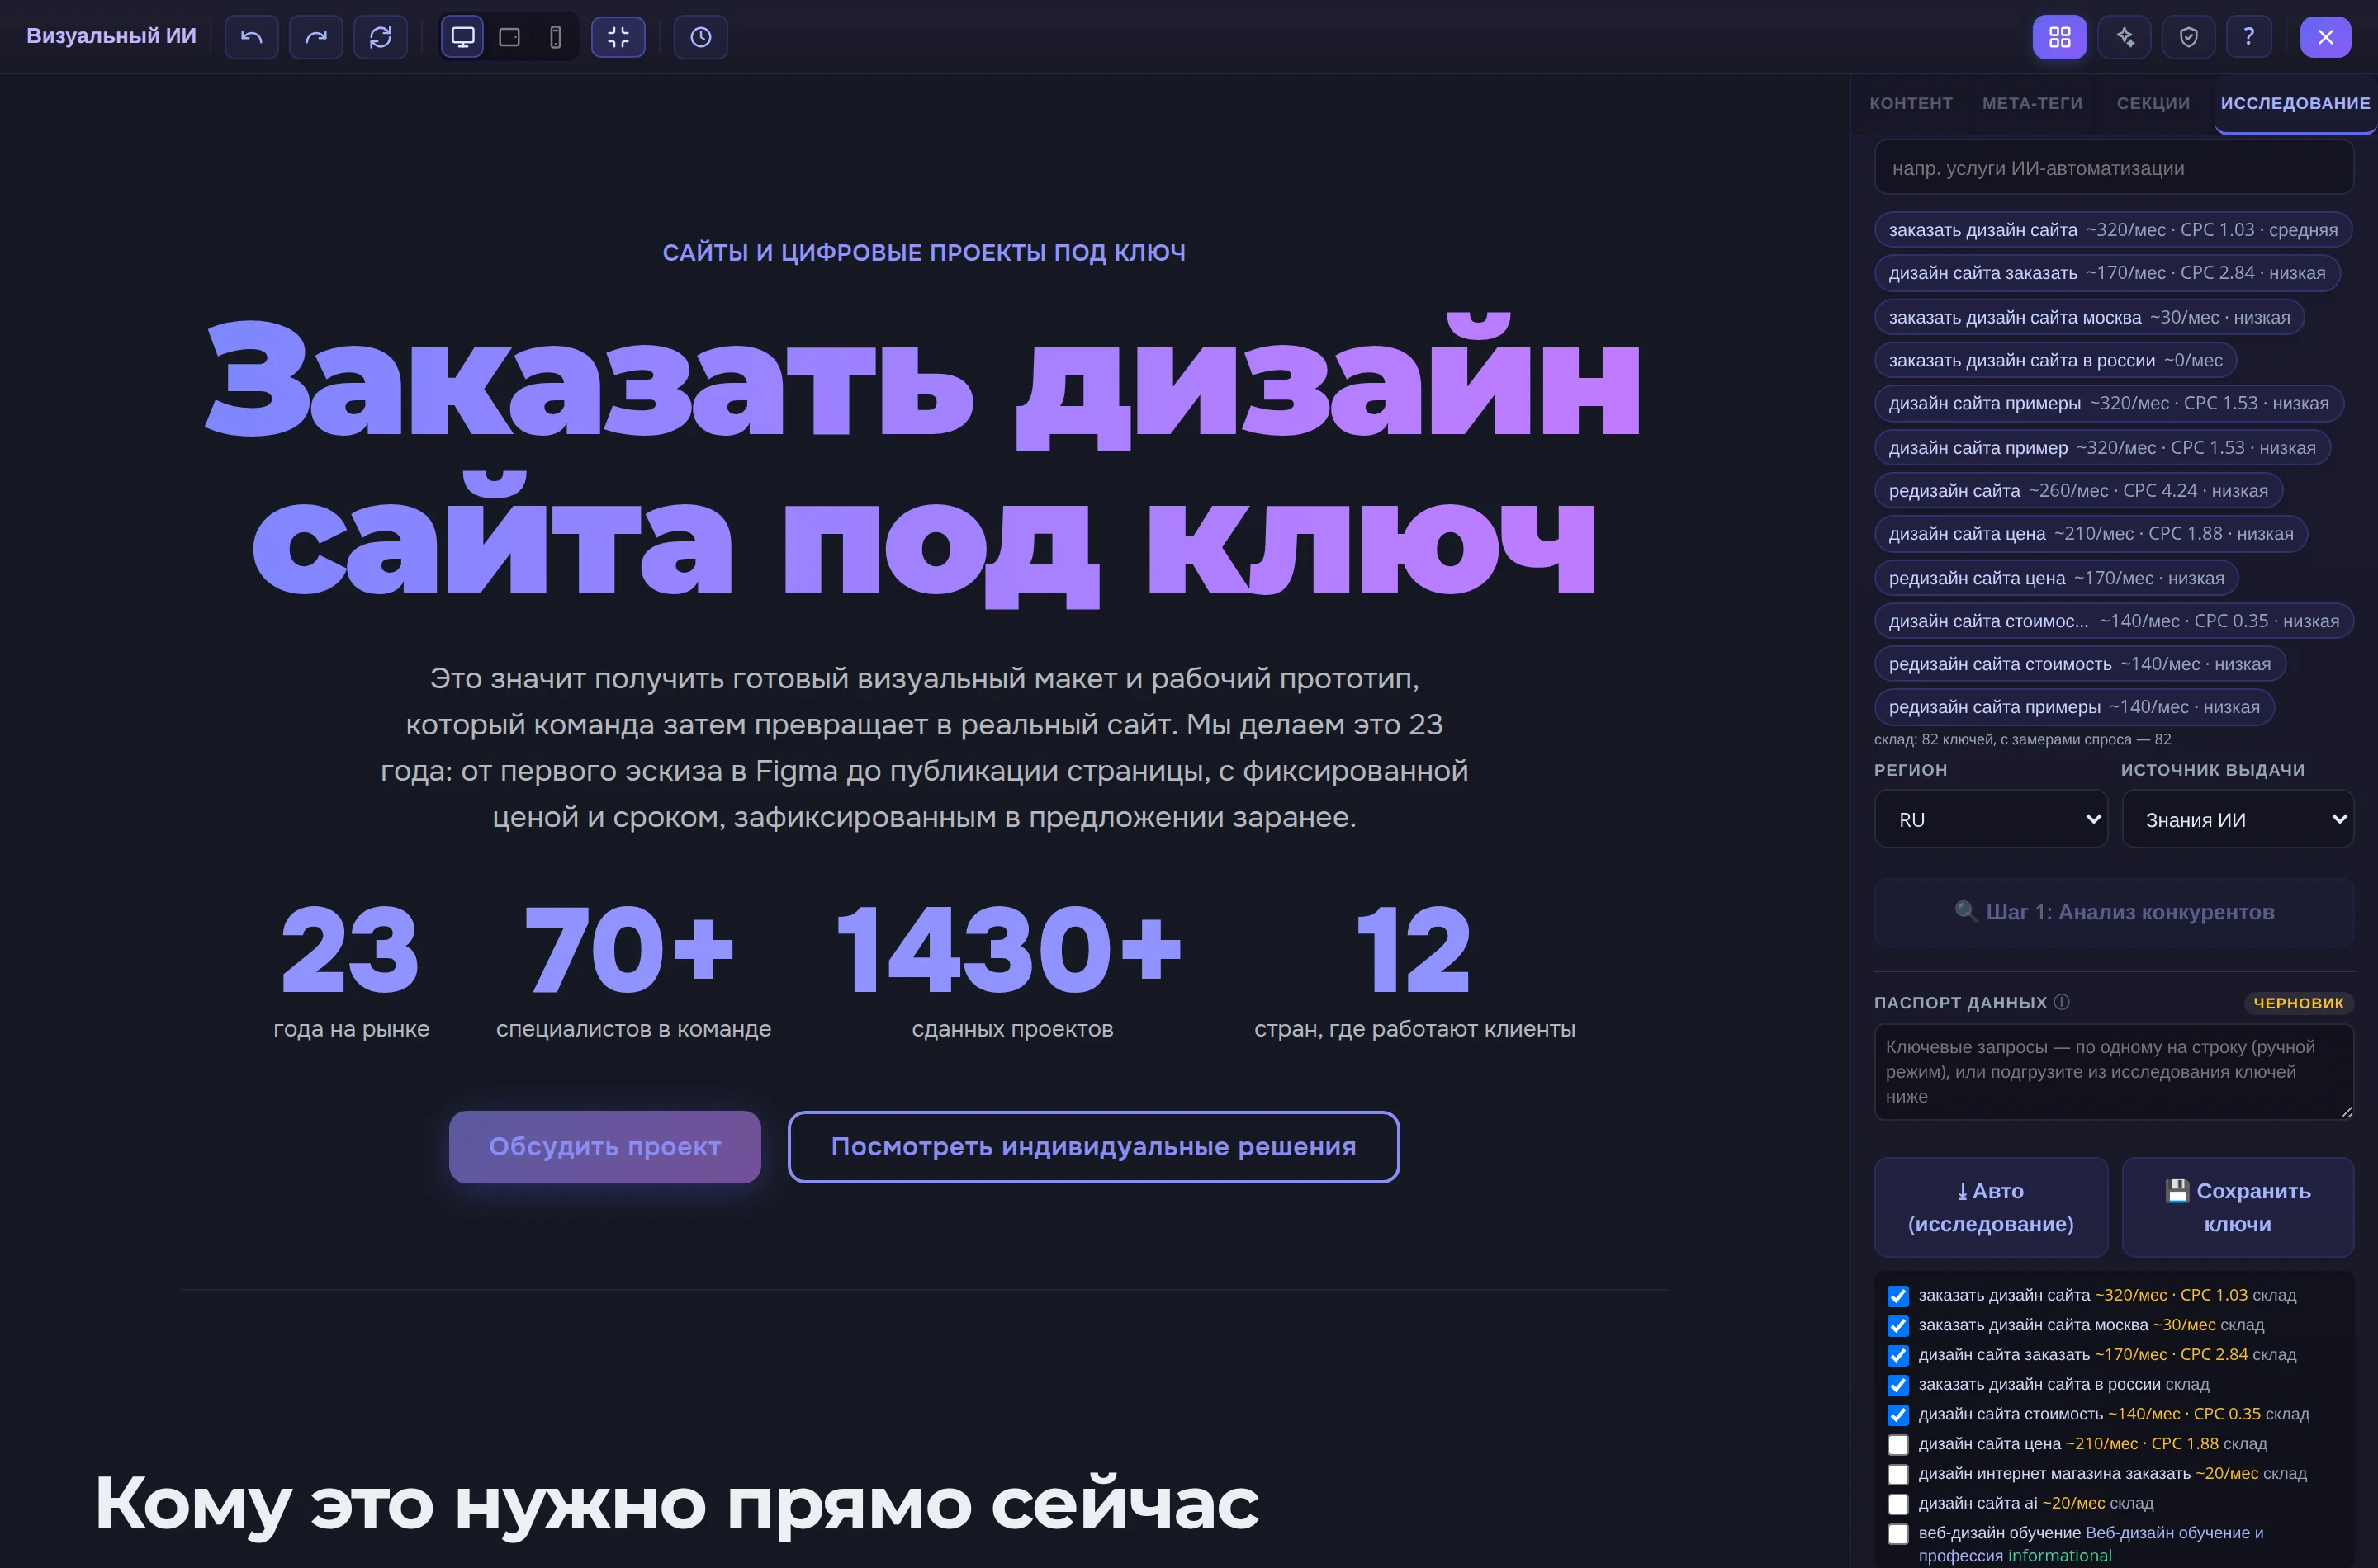Click 'Шаг 1: Анализ конкурентов' button
Screen dimensions: 2378x1568
pos(2114,912)
